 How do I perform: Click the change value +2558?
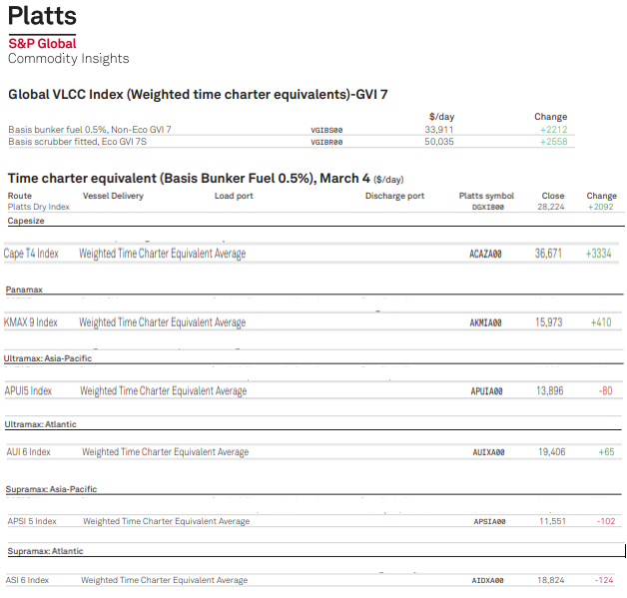pyautogui.click(x=553, y=142)
